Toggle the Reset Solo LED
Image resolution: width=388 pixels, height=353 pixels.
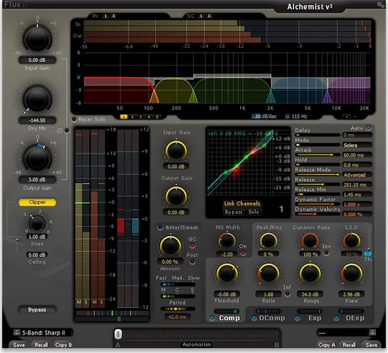(x=74, y=119)
